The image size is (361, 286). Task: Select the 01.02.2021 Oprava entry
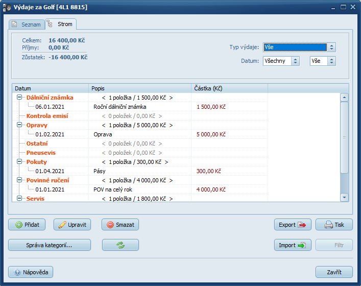[x=140, y=134]
